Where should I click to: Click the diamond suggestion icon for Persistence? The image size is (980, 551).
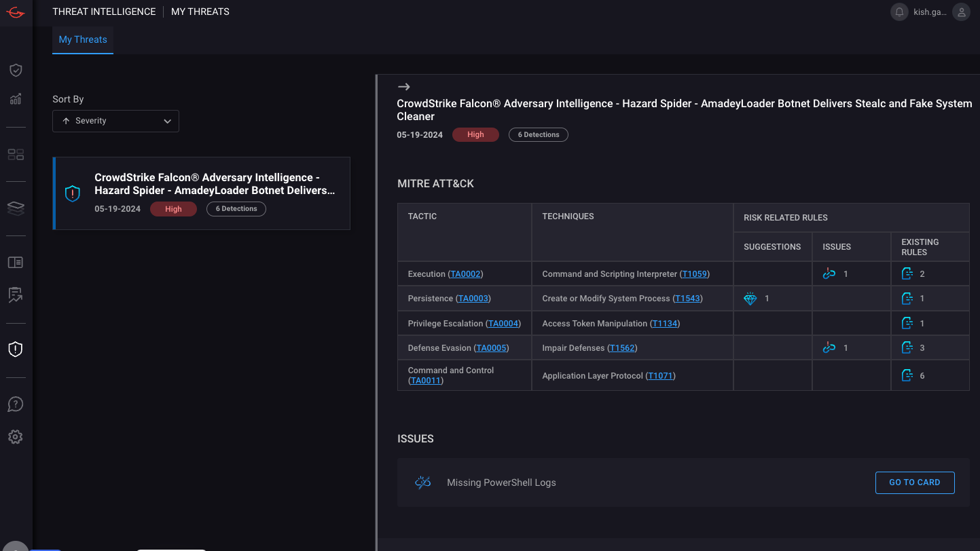coord(750,299)
